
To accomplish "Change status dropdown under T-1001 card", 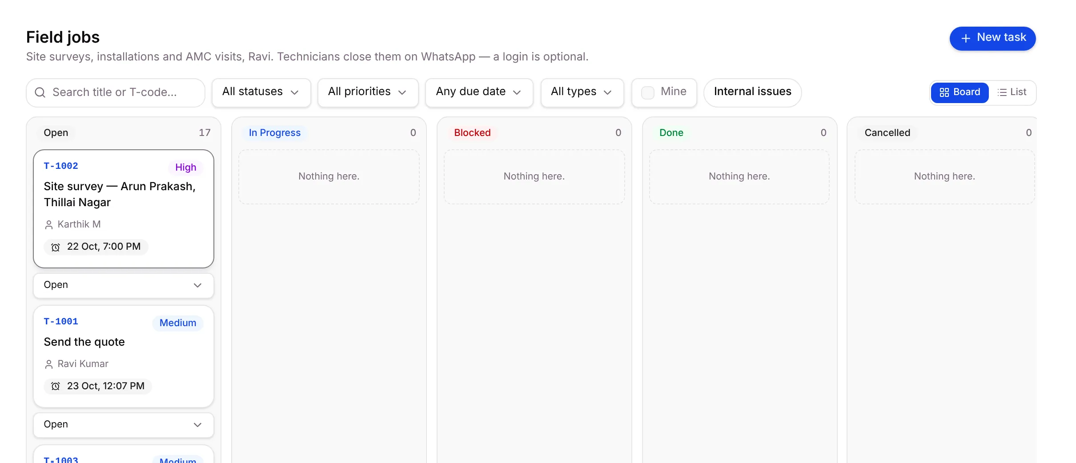I will click(x=124, y=425).
